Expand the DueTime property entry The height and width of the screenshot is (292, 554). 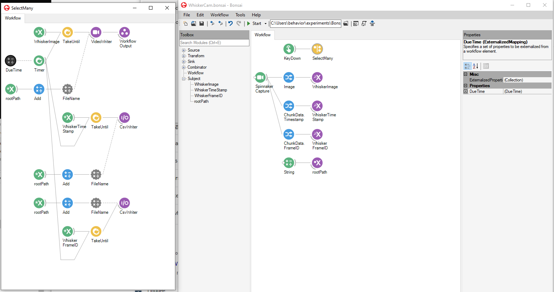tap(466, 91)
